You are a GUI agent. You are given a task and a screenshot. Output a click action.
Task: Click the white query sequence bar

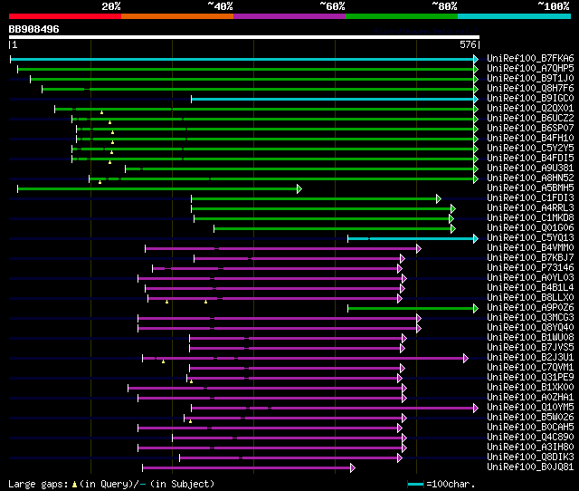pyautogui.click(x=244, y=37)
